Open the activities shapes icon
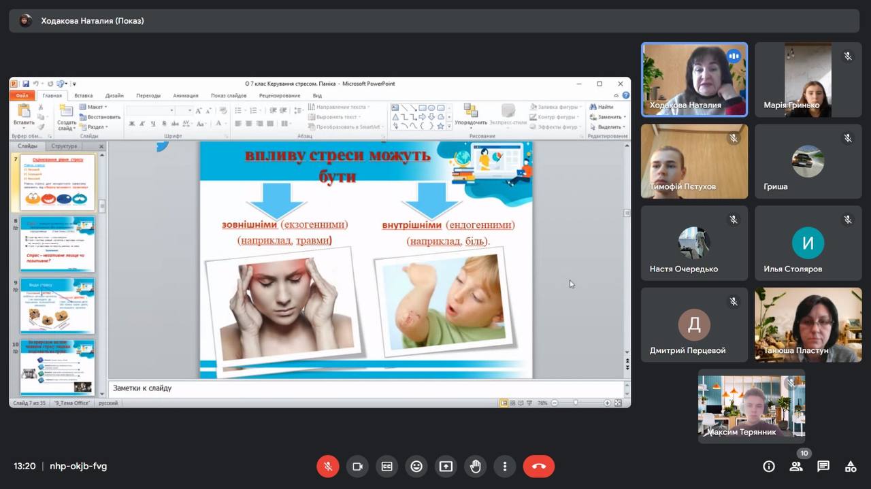This screenshot has height=489, width=871. pos(850,466)
